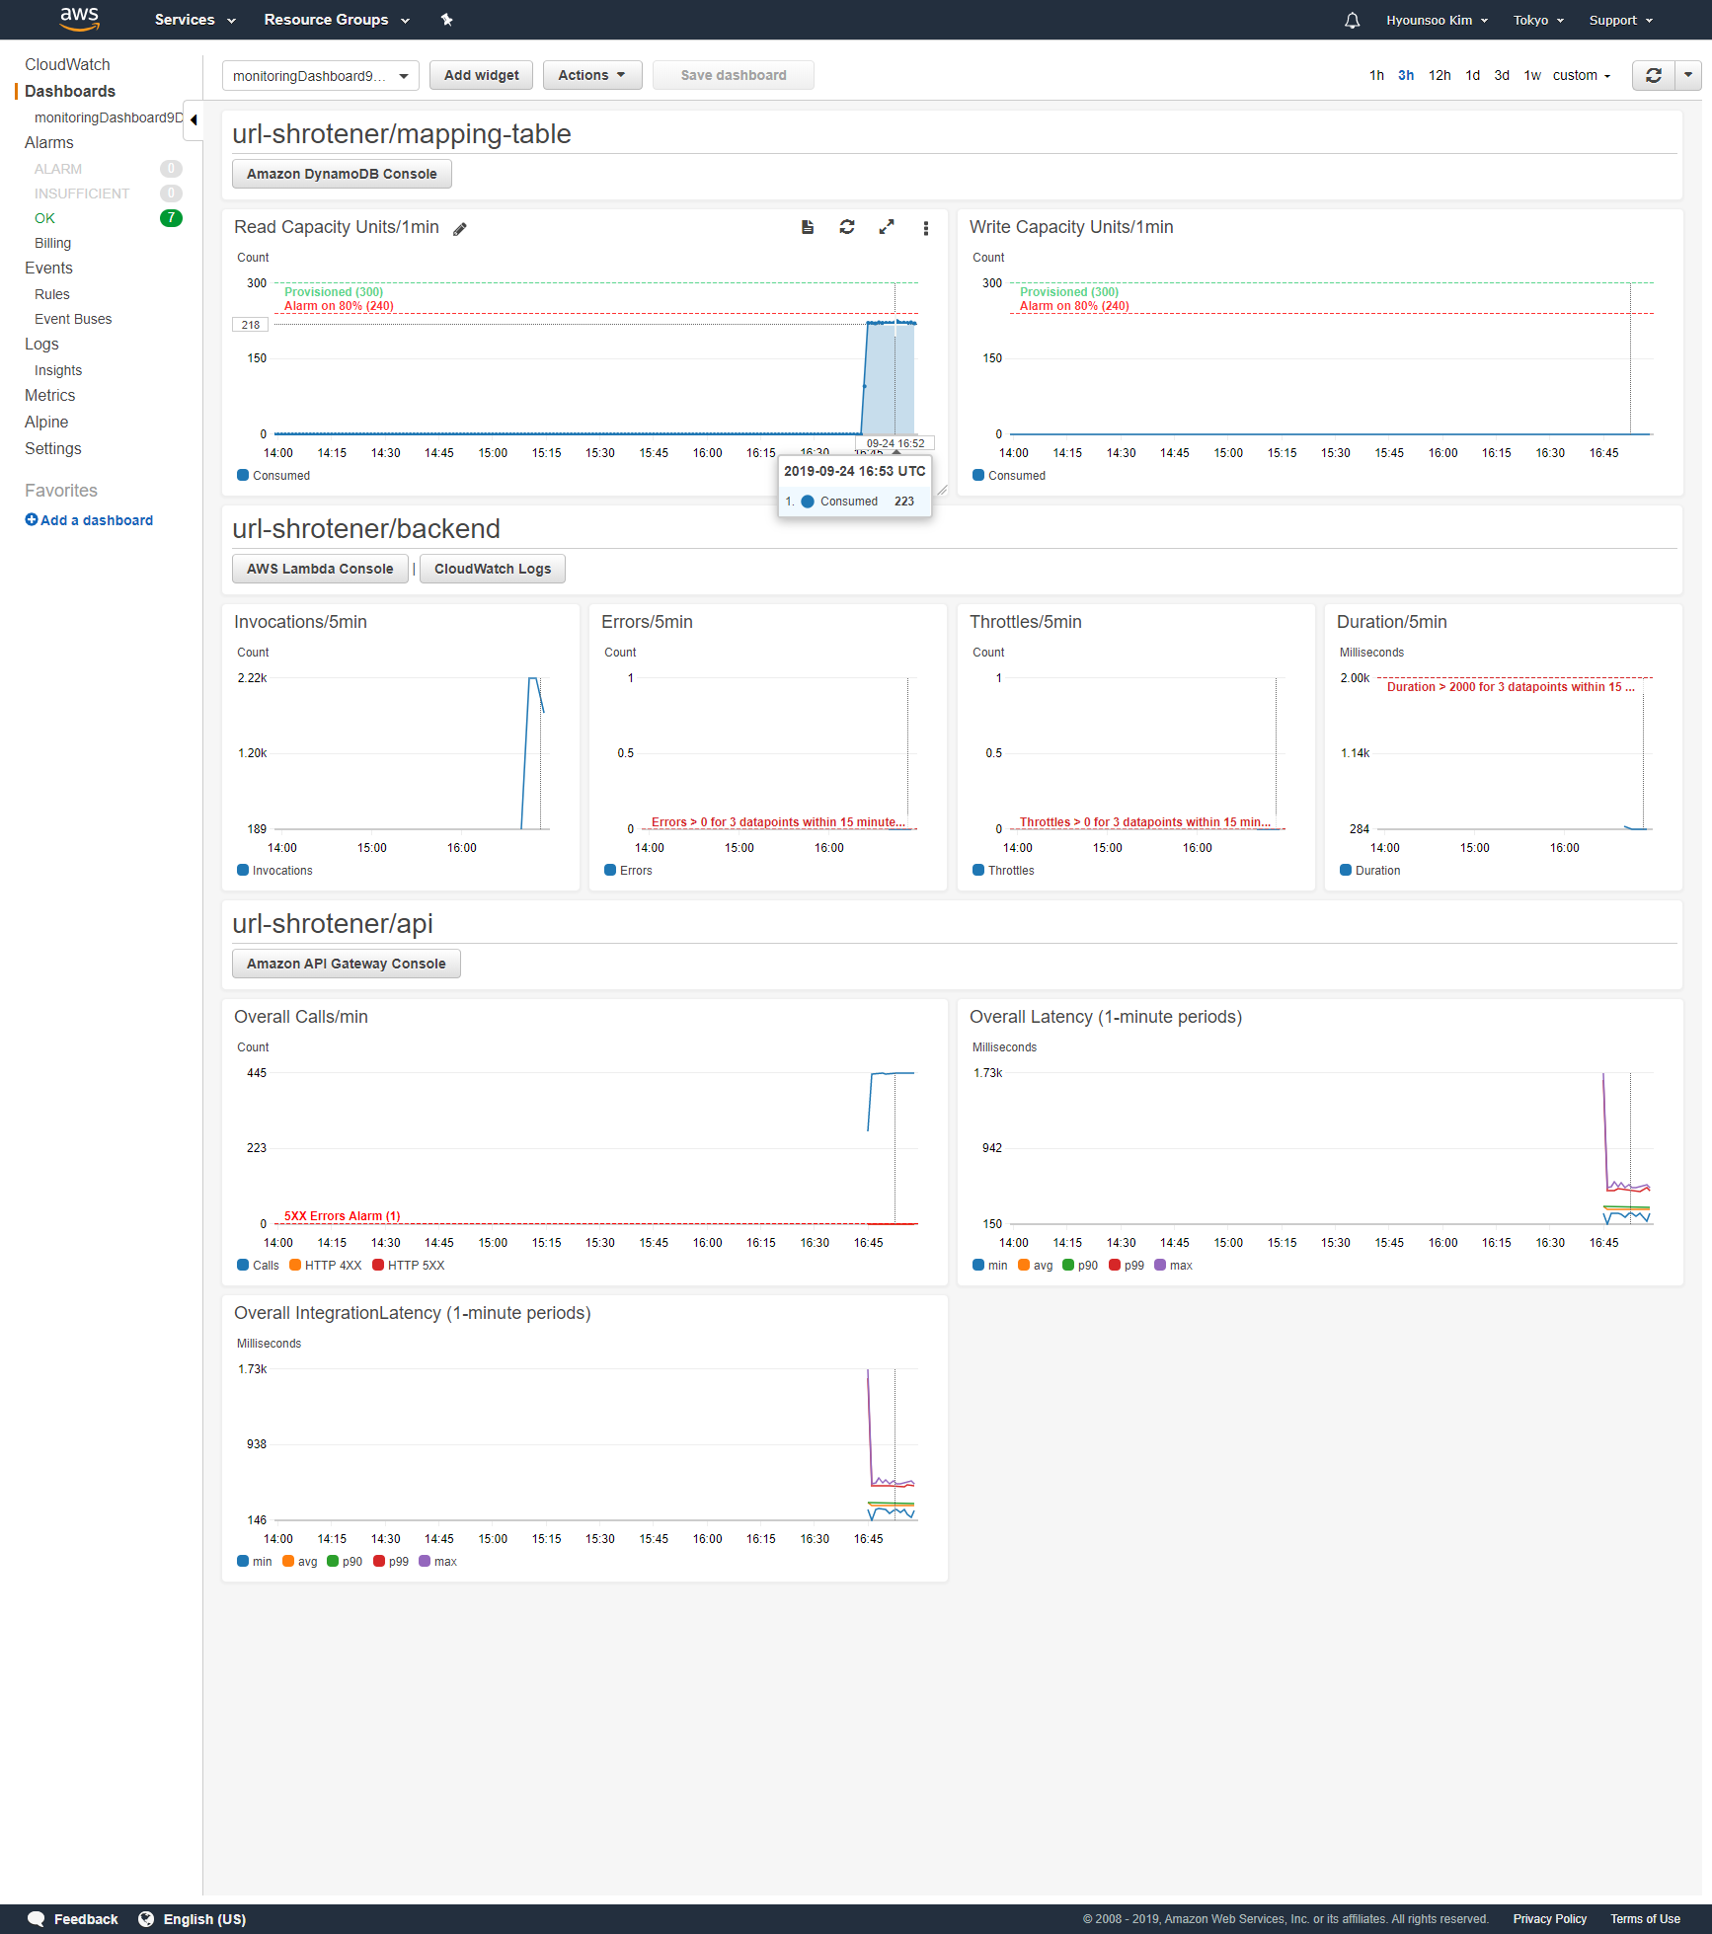Open Read Capacity widget actions menu
The image size is (1712, 1934).
pyautogui.click(x=925, y=228)
